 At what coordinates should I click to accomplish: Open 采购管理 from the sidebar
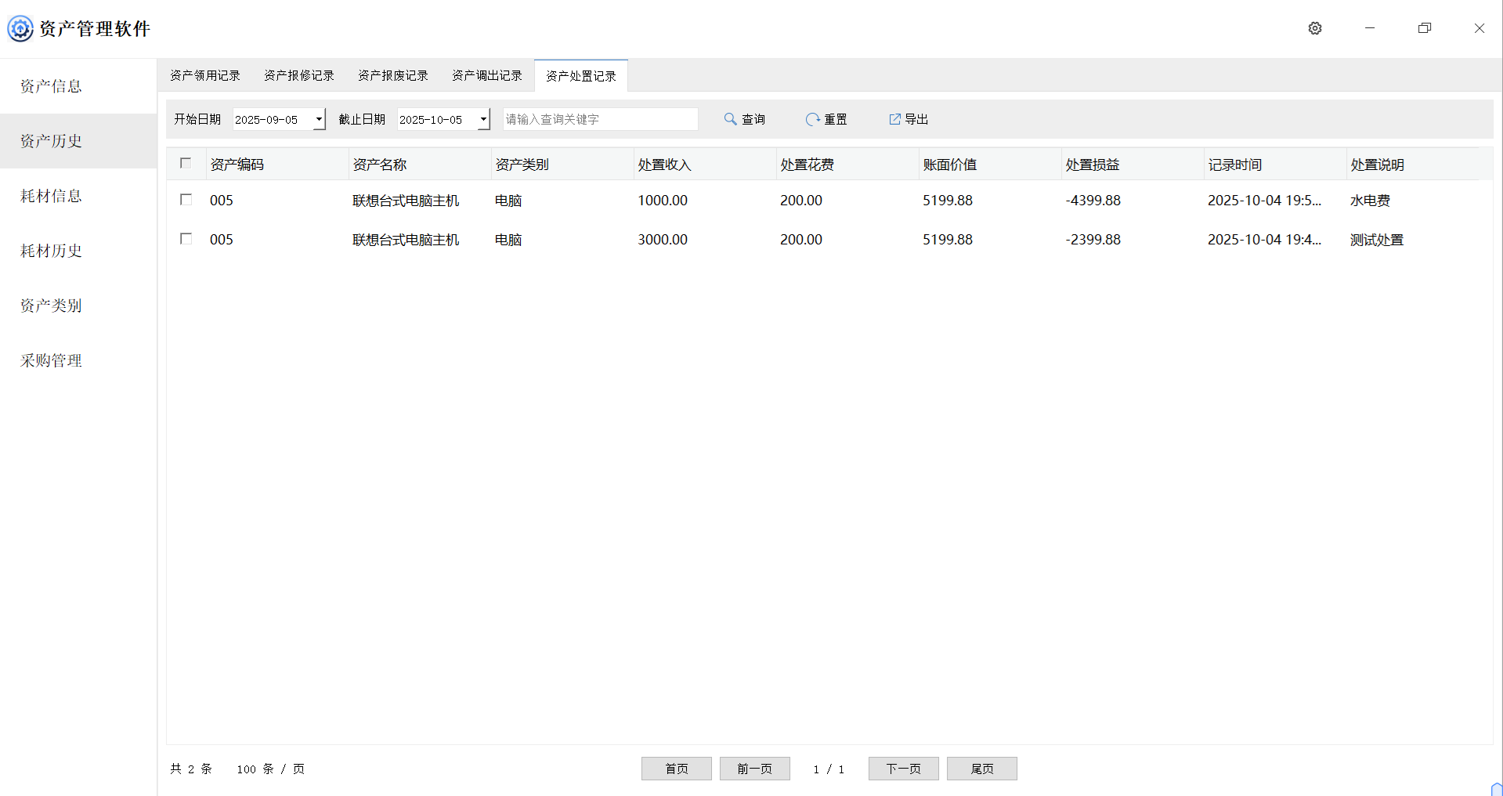click(x=50, y=360)
